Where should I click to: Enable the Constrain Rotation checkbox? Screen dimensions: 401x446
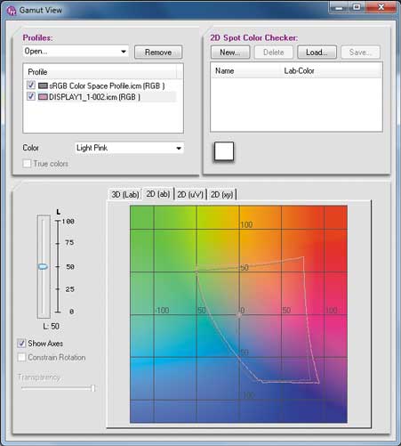[21, 357]
